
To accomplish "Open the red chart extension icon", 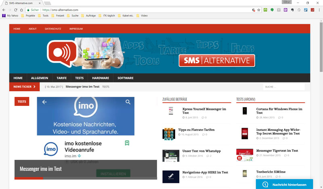I will tap(313, 10).
